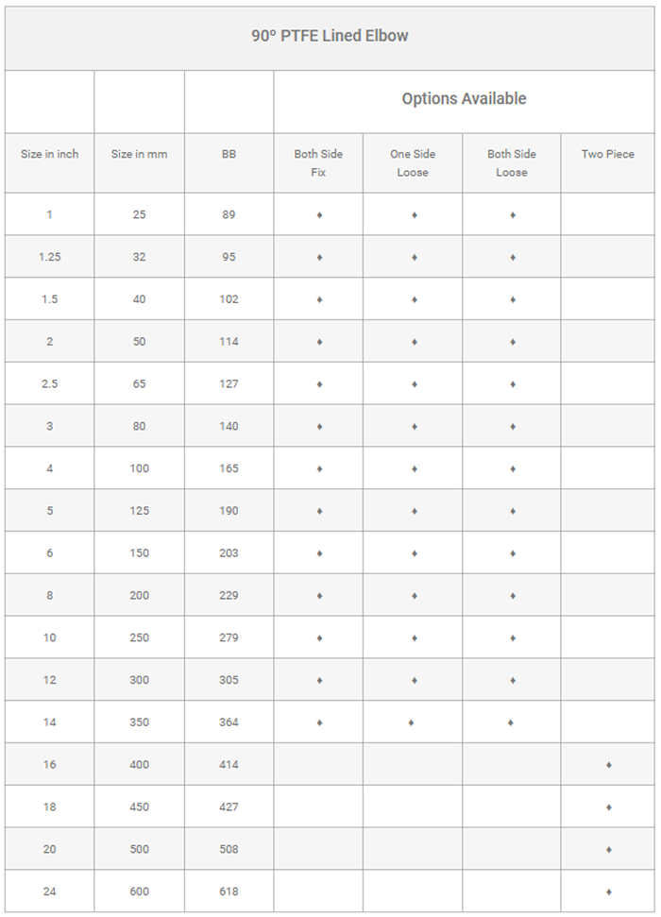661x917 pixels.
Task: Click the Both Side Fix column header
Action: click(318, 162)
